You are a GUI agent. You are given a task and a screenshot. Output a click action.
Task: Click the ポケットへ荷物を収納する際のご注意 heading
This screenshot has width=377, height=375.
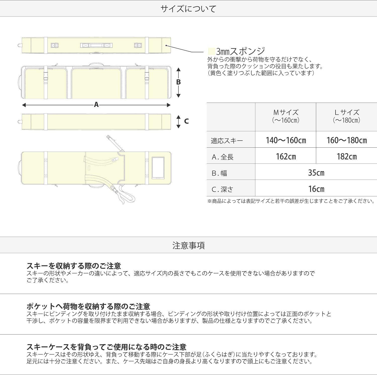click(x=88, y=306)
